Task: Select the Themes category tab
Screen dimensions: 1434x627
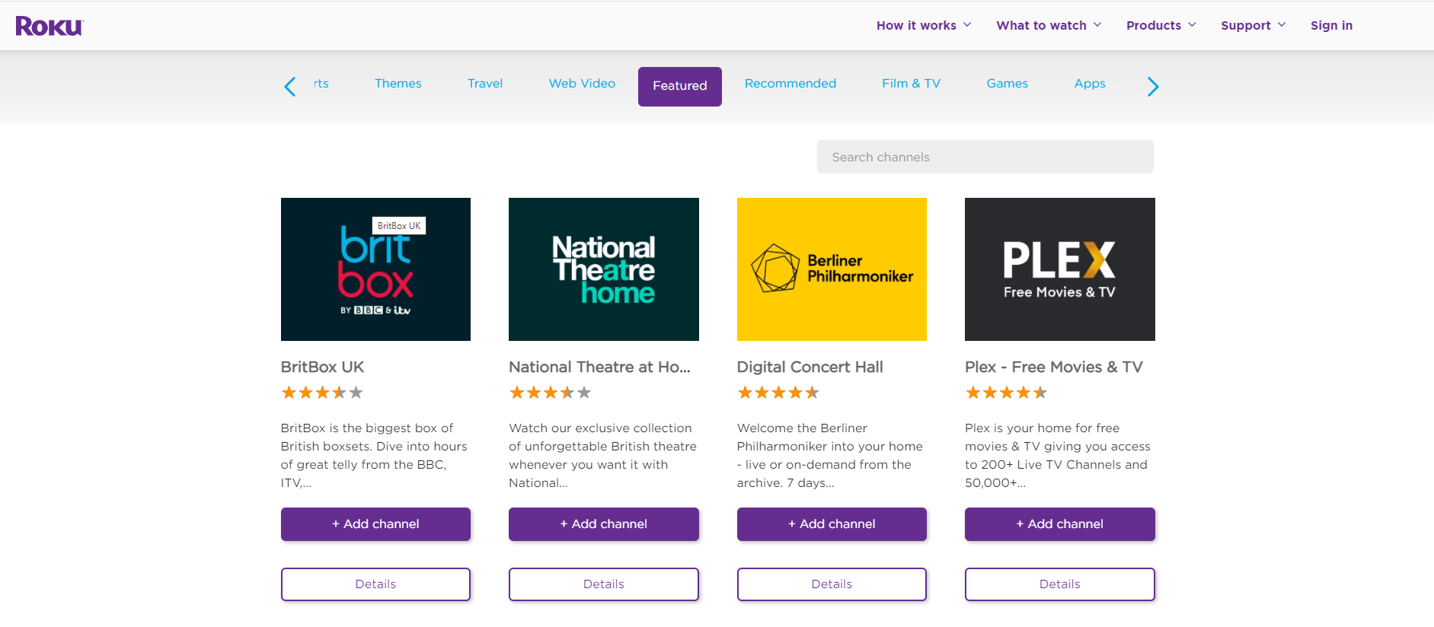Action: [x=398, y=84]
